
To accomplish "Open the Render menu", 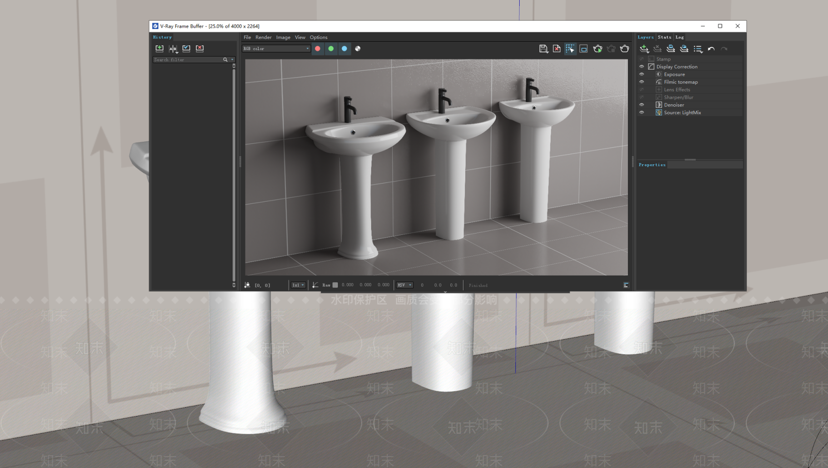I will pyautogui.click(x=263, y=37).
